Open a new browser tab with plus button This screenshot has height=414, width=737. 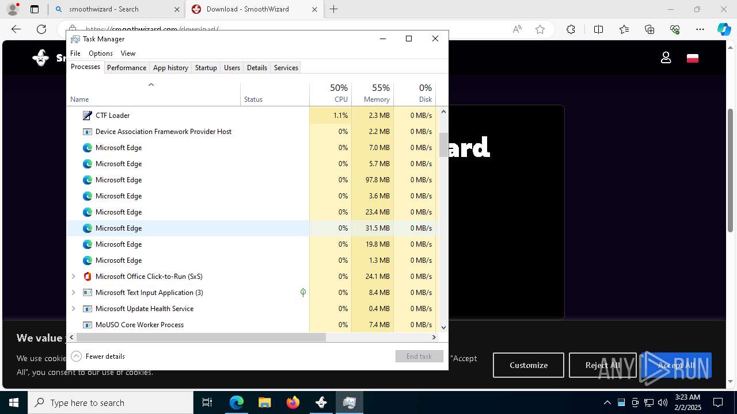click(x=334, y=9)
